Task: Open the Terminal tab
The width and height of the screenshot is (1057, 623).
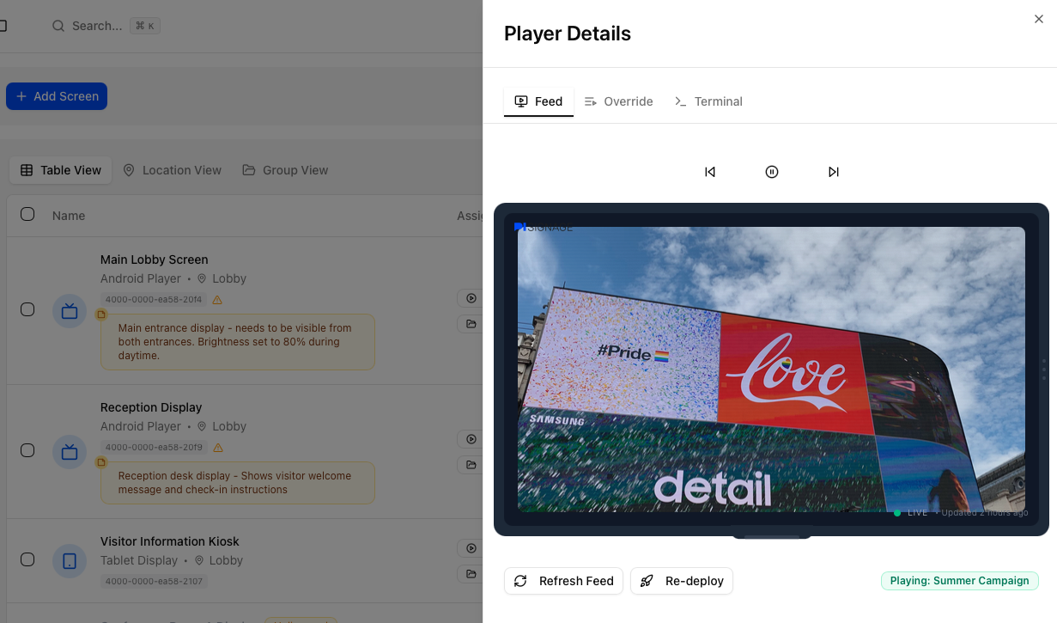Action: [708, 101]
